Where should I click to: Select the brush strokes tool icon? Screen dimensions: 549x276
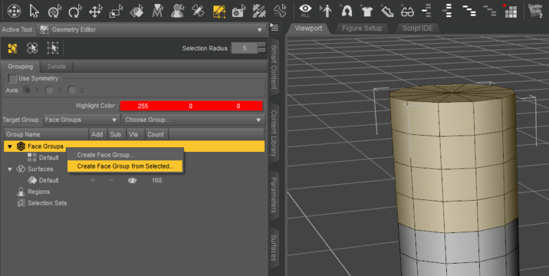pyautogui.click(x=259, y=11)
